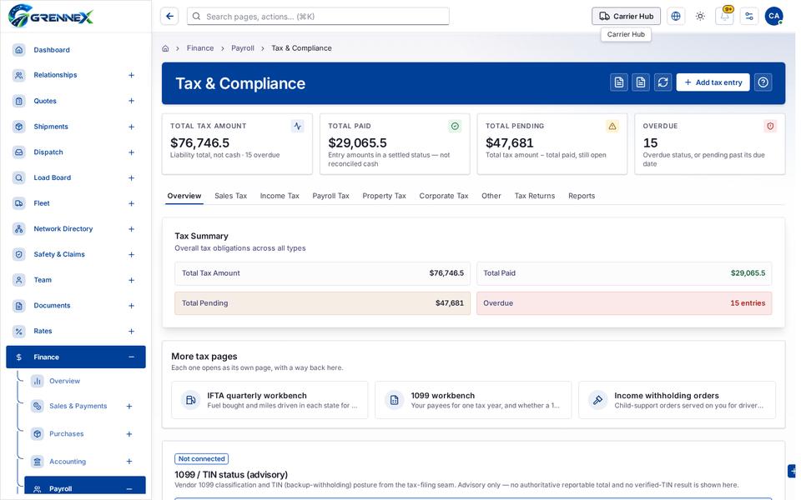Expand the Relationships sidebar section
Screen dimensions: 801x500
(131, 75)
